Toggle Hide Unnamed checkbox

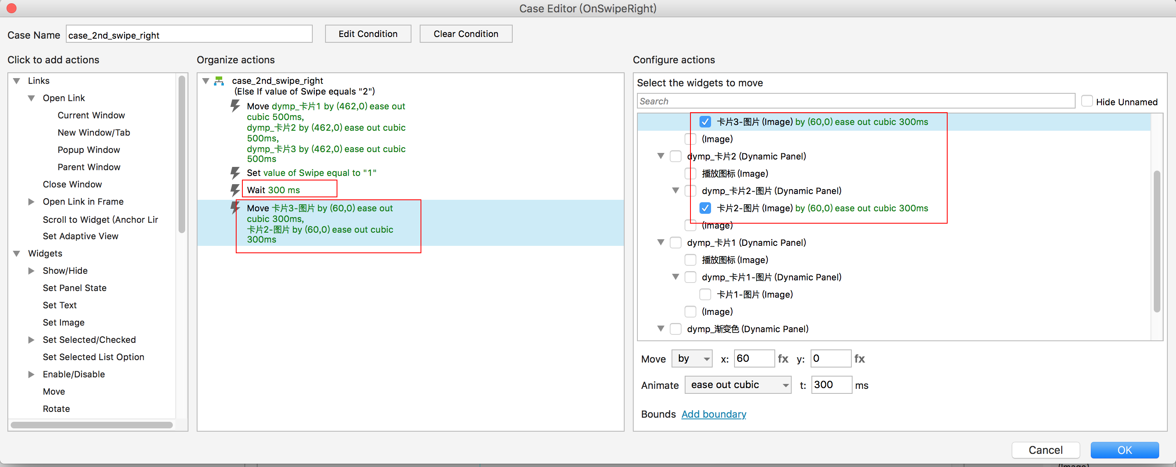[x=1087, y=101]
